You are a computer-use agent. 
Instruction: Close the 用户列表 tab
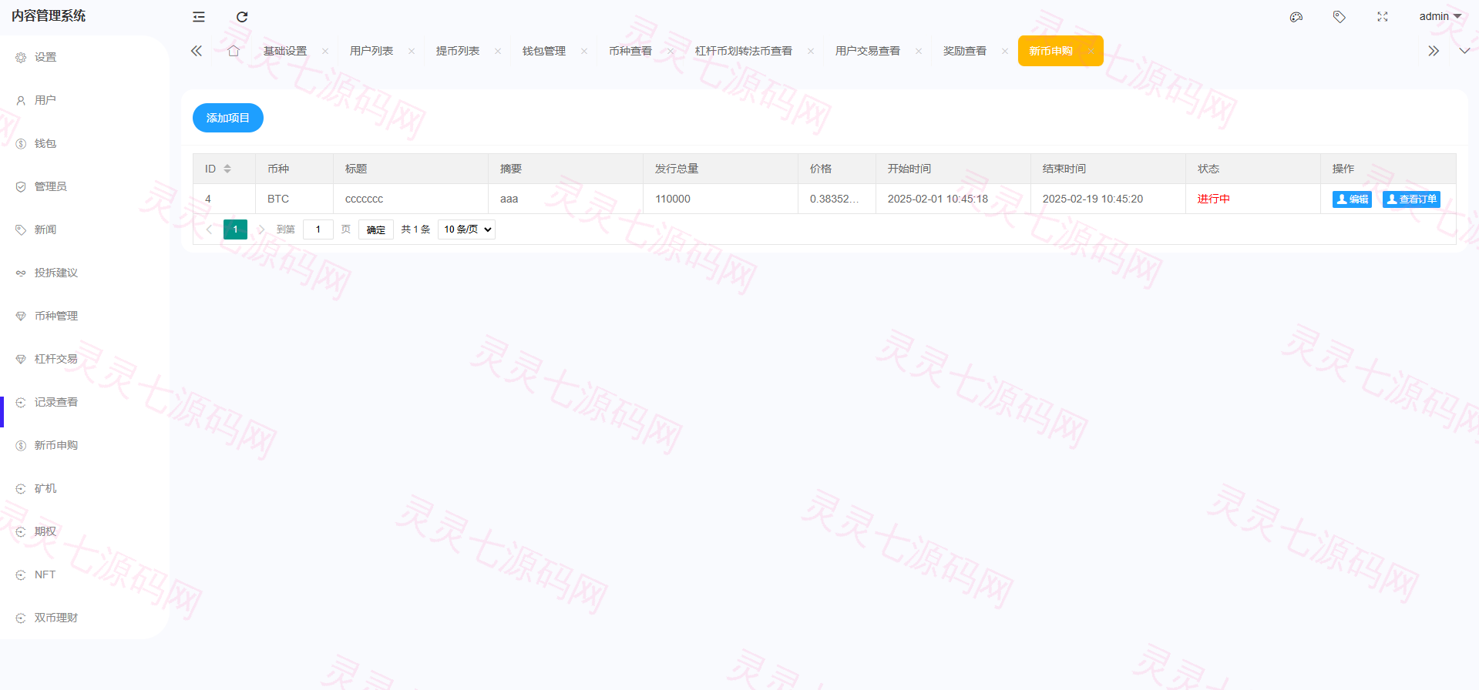point(412,52)
